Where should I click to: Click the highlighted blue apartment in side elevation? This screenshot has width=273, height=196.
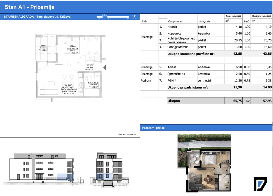point(103,176)
